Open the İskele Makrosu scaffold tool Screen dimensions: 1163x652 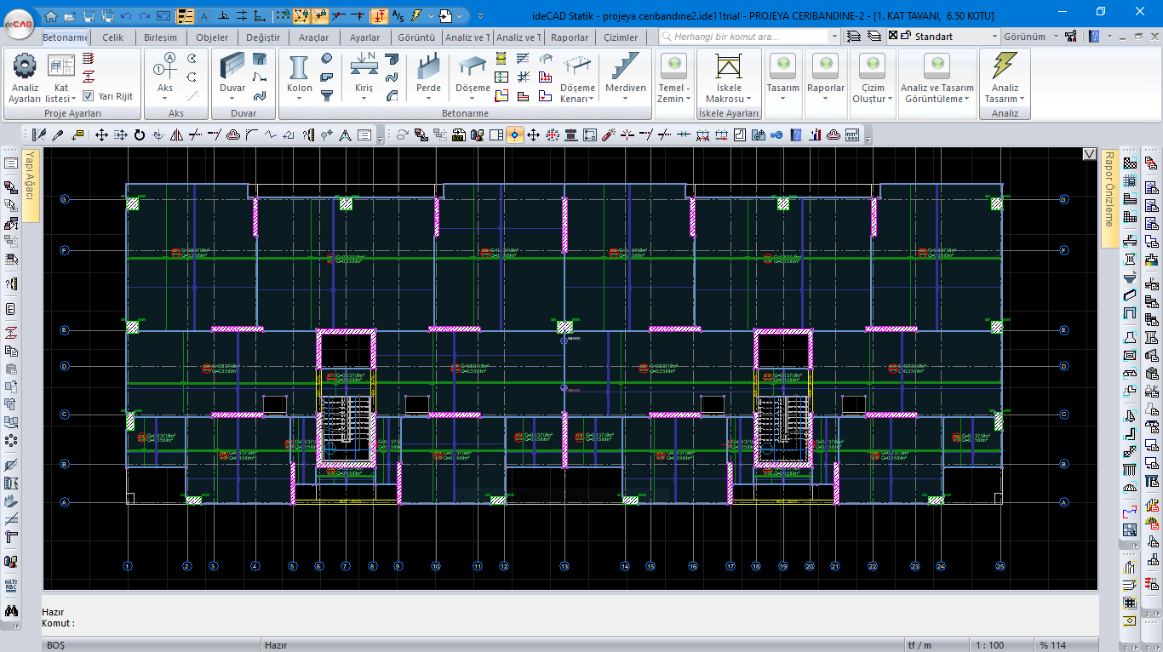point(728,66)
